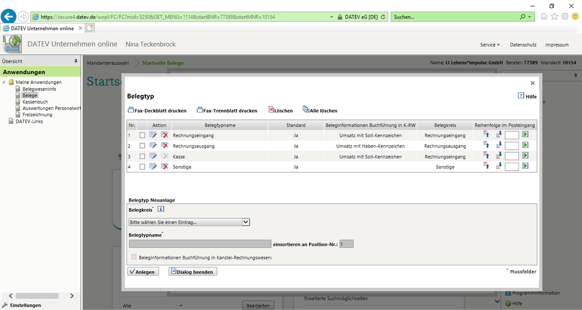The height and width of the screenshot is (310, 582).
Task: Open browser favorites star
Action: (554, 17)
